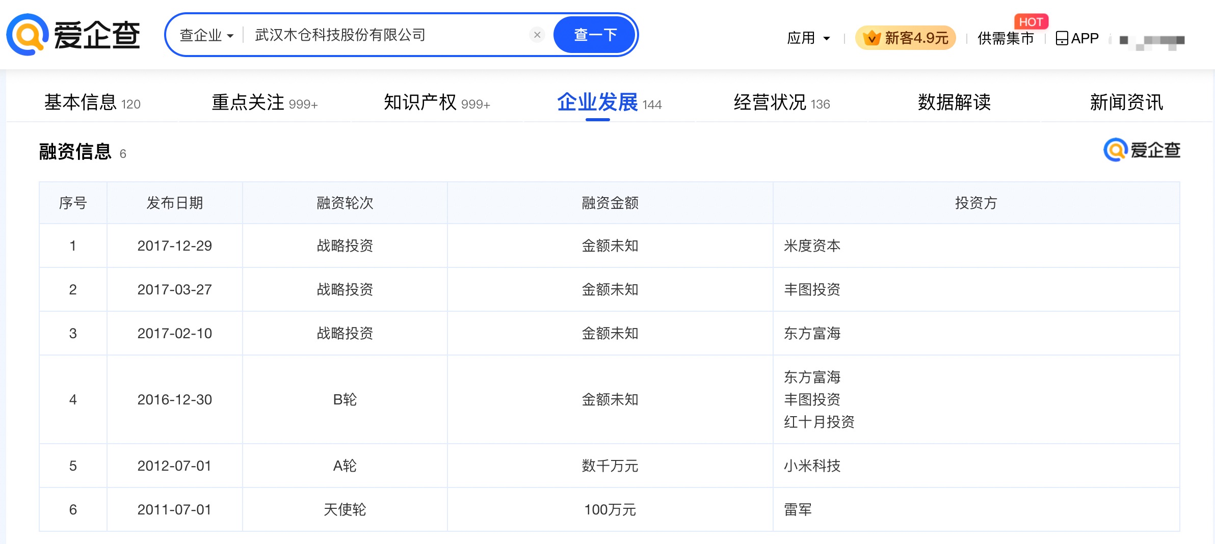
Task: Click the APP download icon link
Action: 1077,38
